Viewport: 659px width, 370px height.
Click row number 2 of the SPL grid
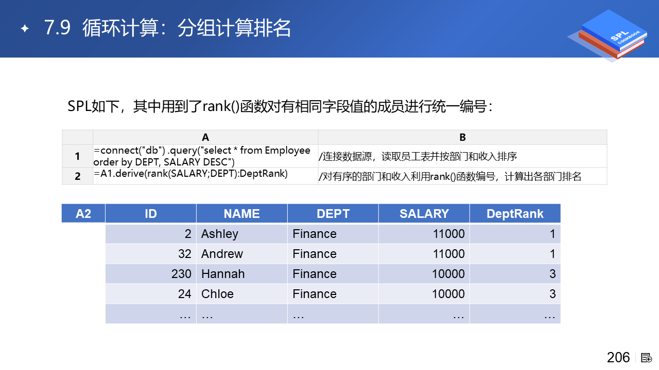(x=77, y=176)
